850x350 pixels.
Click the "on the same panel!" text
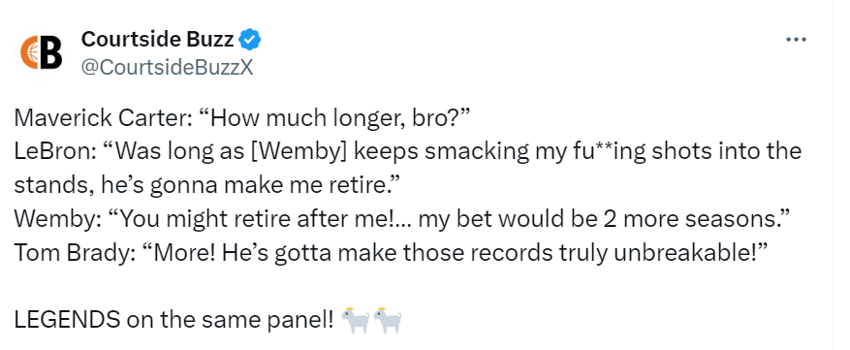coord(231,320)
